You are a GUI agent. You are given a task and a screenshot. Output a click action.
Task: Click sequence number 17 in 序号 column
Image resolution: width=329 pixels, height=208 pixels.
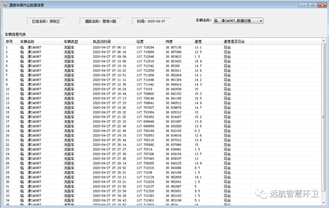click(x=8, y=122)
